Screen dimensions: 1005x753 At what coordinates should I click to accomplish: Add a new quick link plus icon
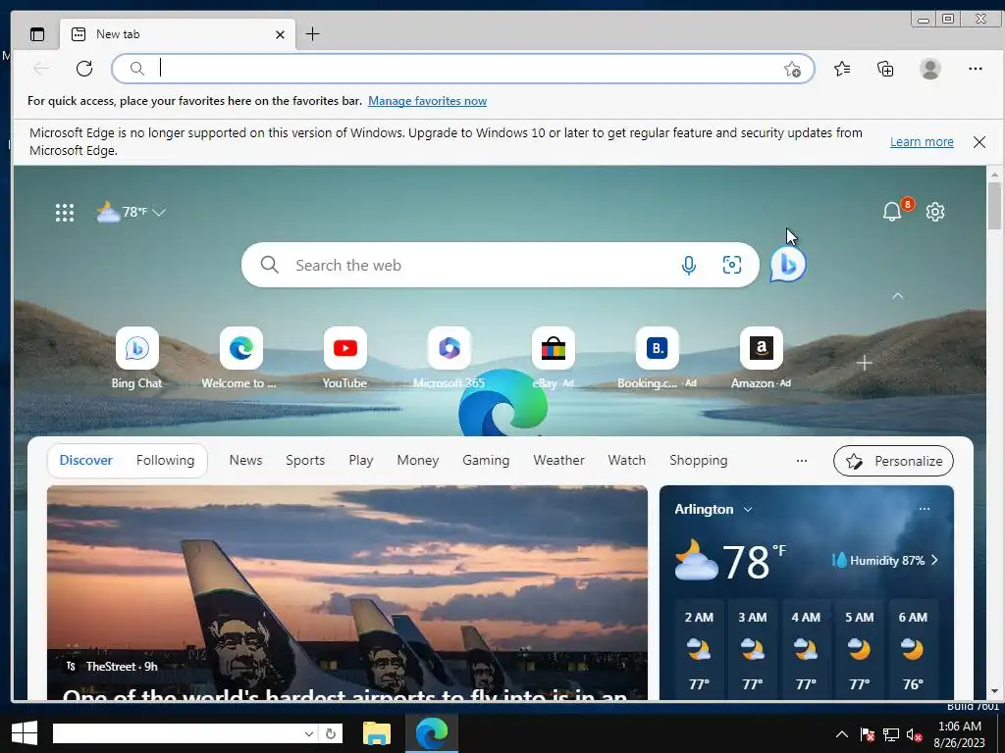[864, 363]
